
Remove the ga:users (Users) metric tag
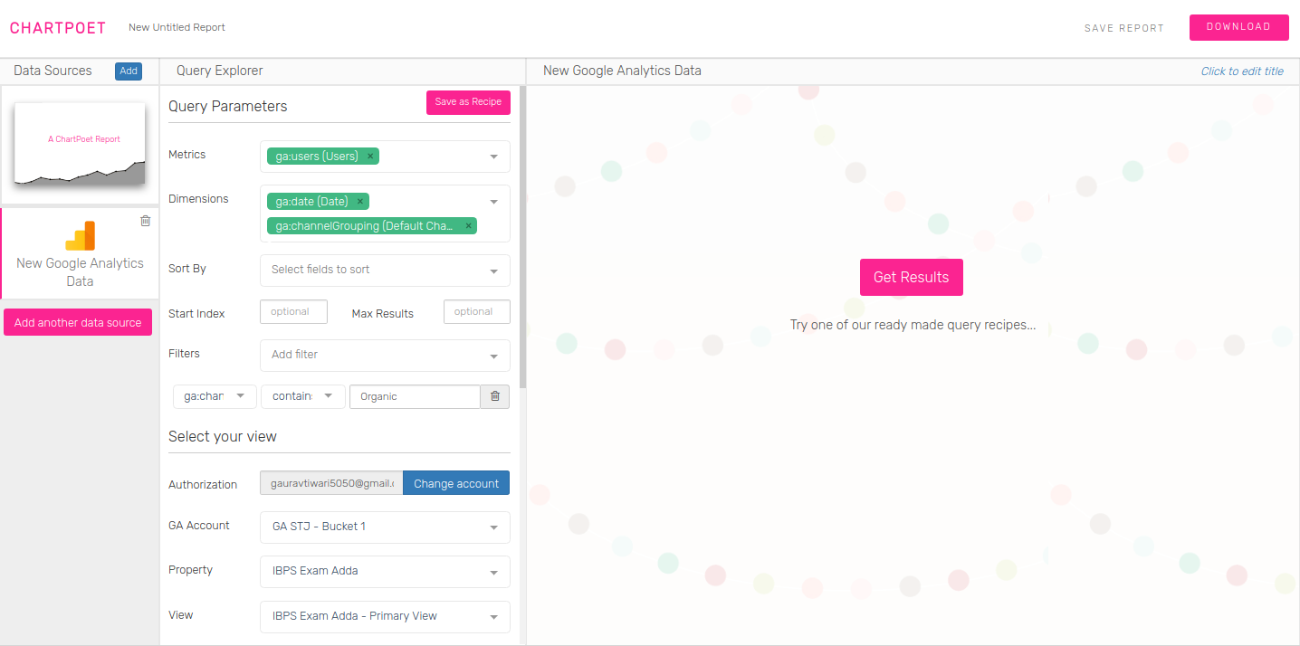tap(369, 157)
